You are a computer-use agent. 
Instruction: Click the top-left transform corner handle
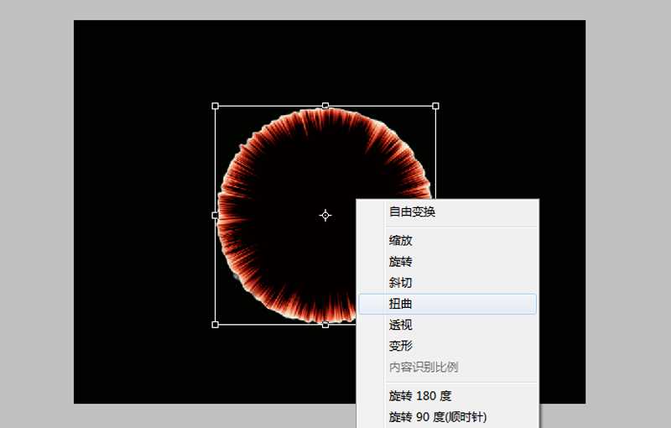tap(216, 107)
